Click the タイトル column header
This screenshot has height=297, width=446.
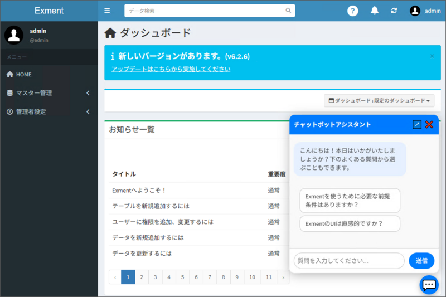(124, 174)
